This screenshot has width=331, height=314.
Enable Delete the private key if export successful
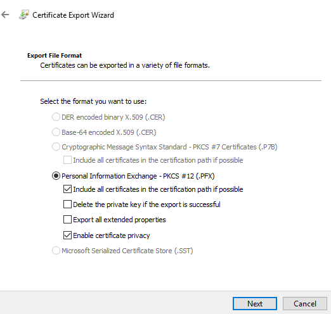[x=67, y=204]
